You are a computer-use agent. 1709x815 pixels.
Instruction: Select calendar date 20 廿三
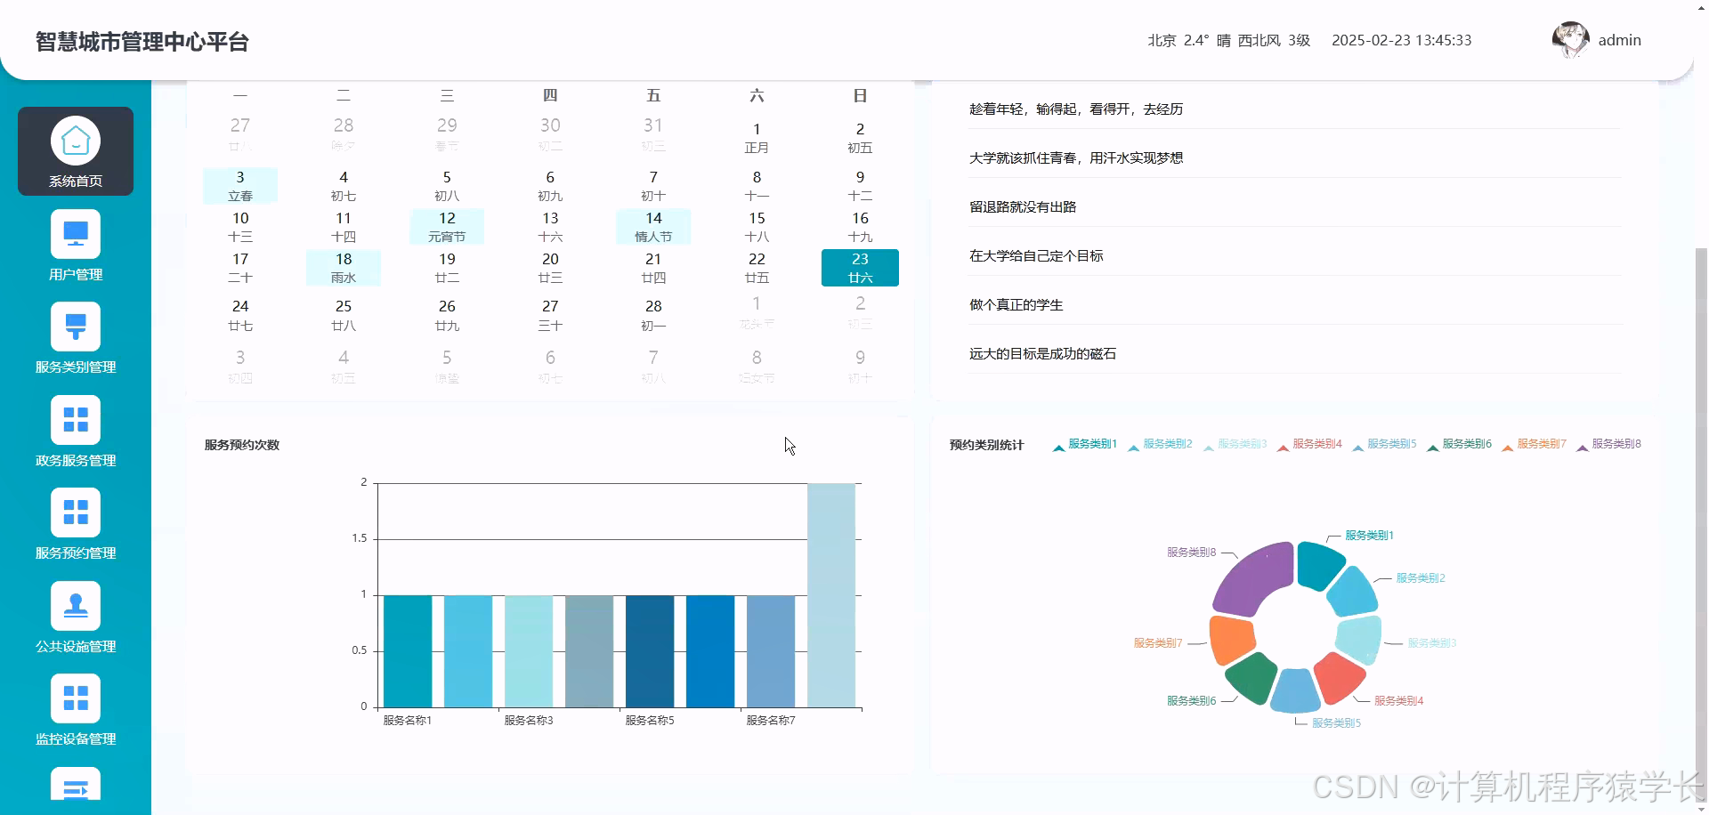[x=550, y=268]
